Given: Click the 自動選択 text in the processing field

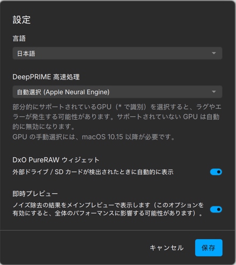Looking at the screenshot, I should [29, 92].
